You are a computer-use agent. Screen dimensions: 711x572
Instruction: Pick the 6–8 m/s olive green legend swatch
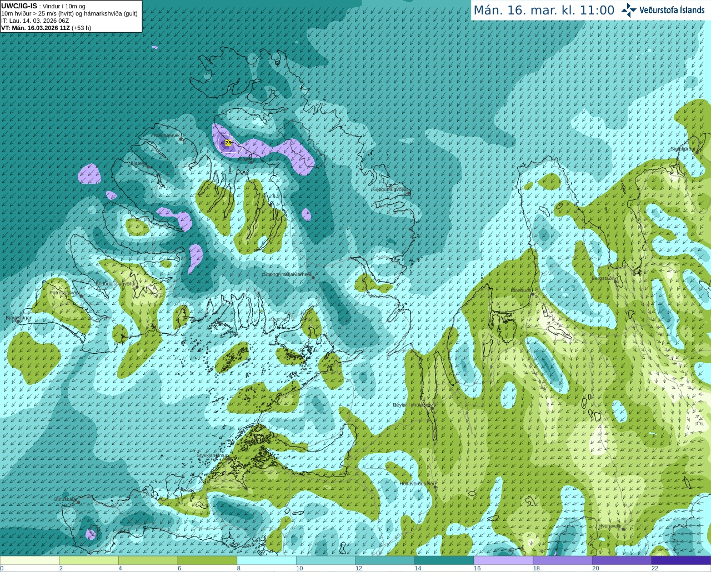point(207,560)
